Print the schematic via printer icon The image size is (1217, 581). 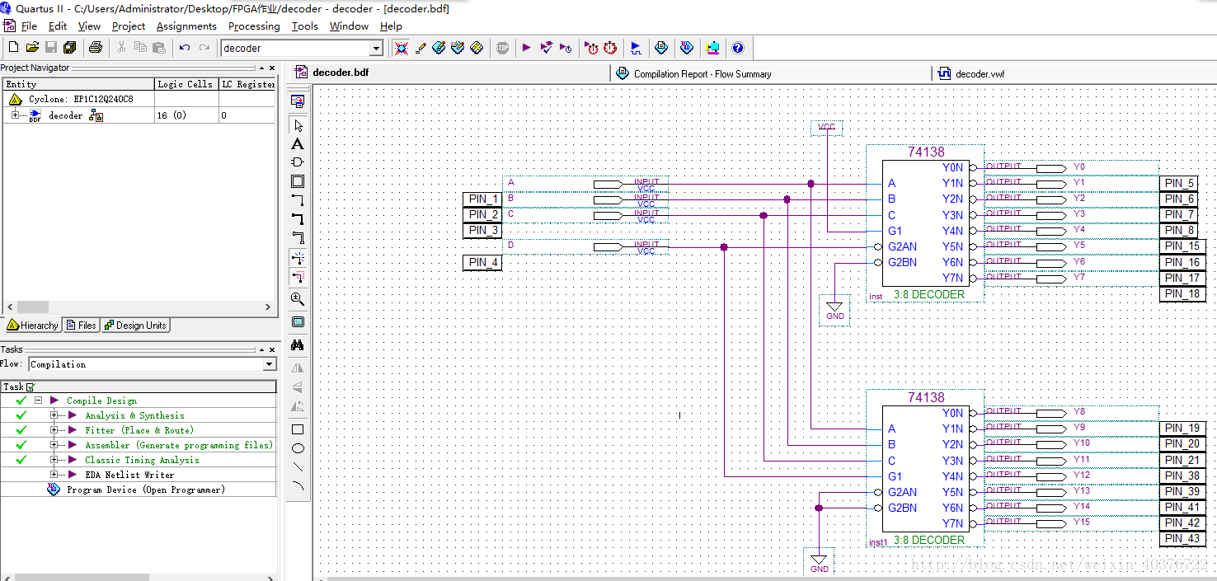pyautogui.click(x=96, y=48)
